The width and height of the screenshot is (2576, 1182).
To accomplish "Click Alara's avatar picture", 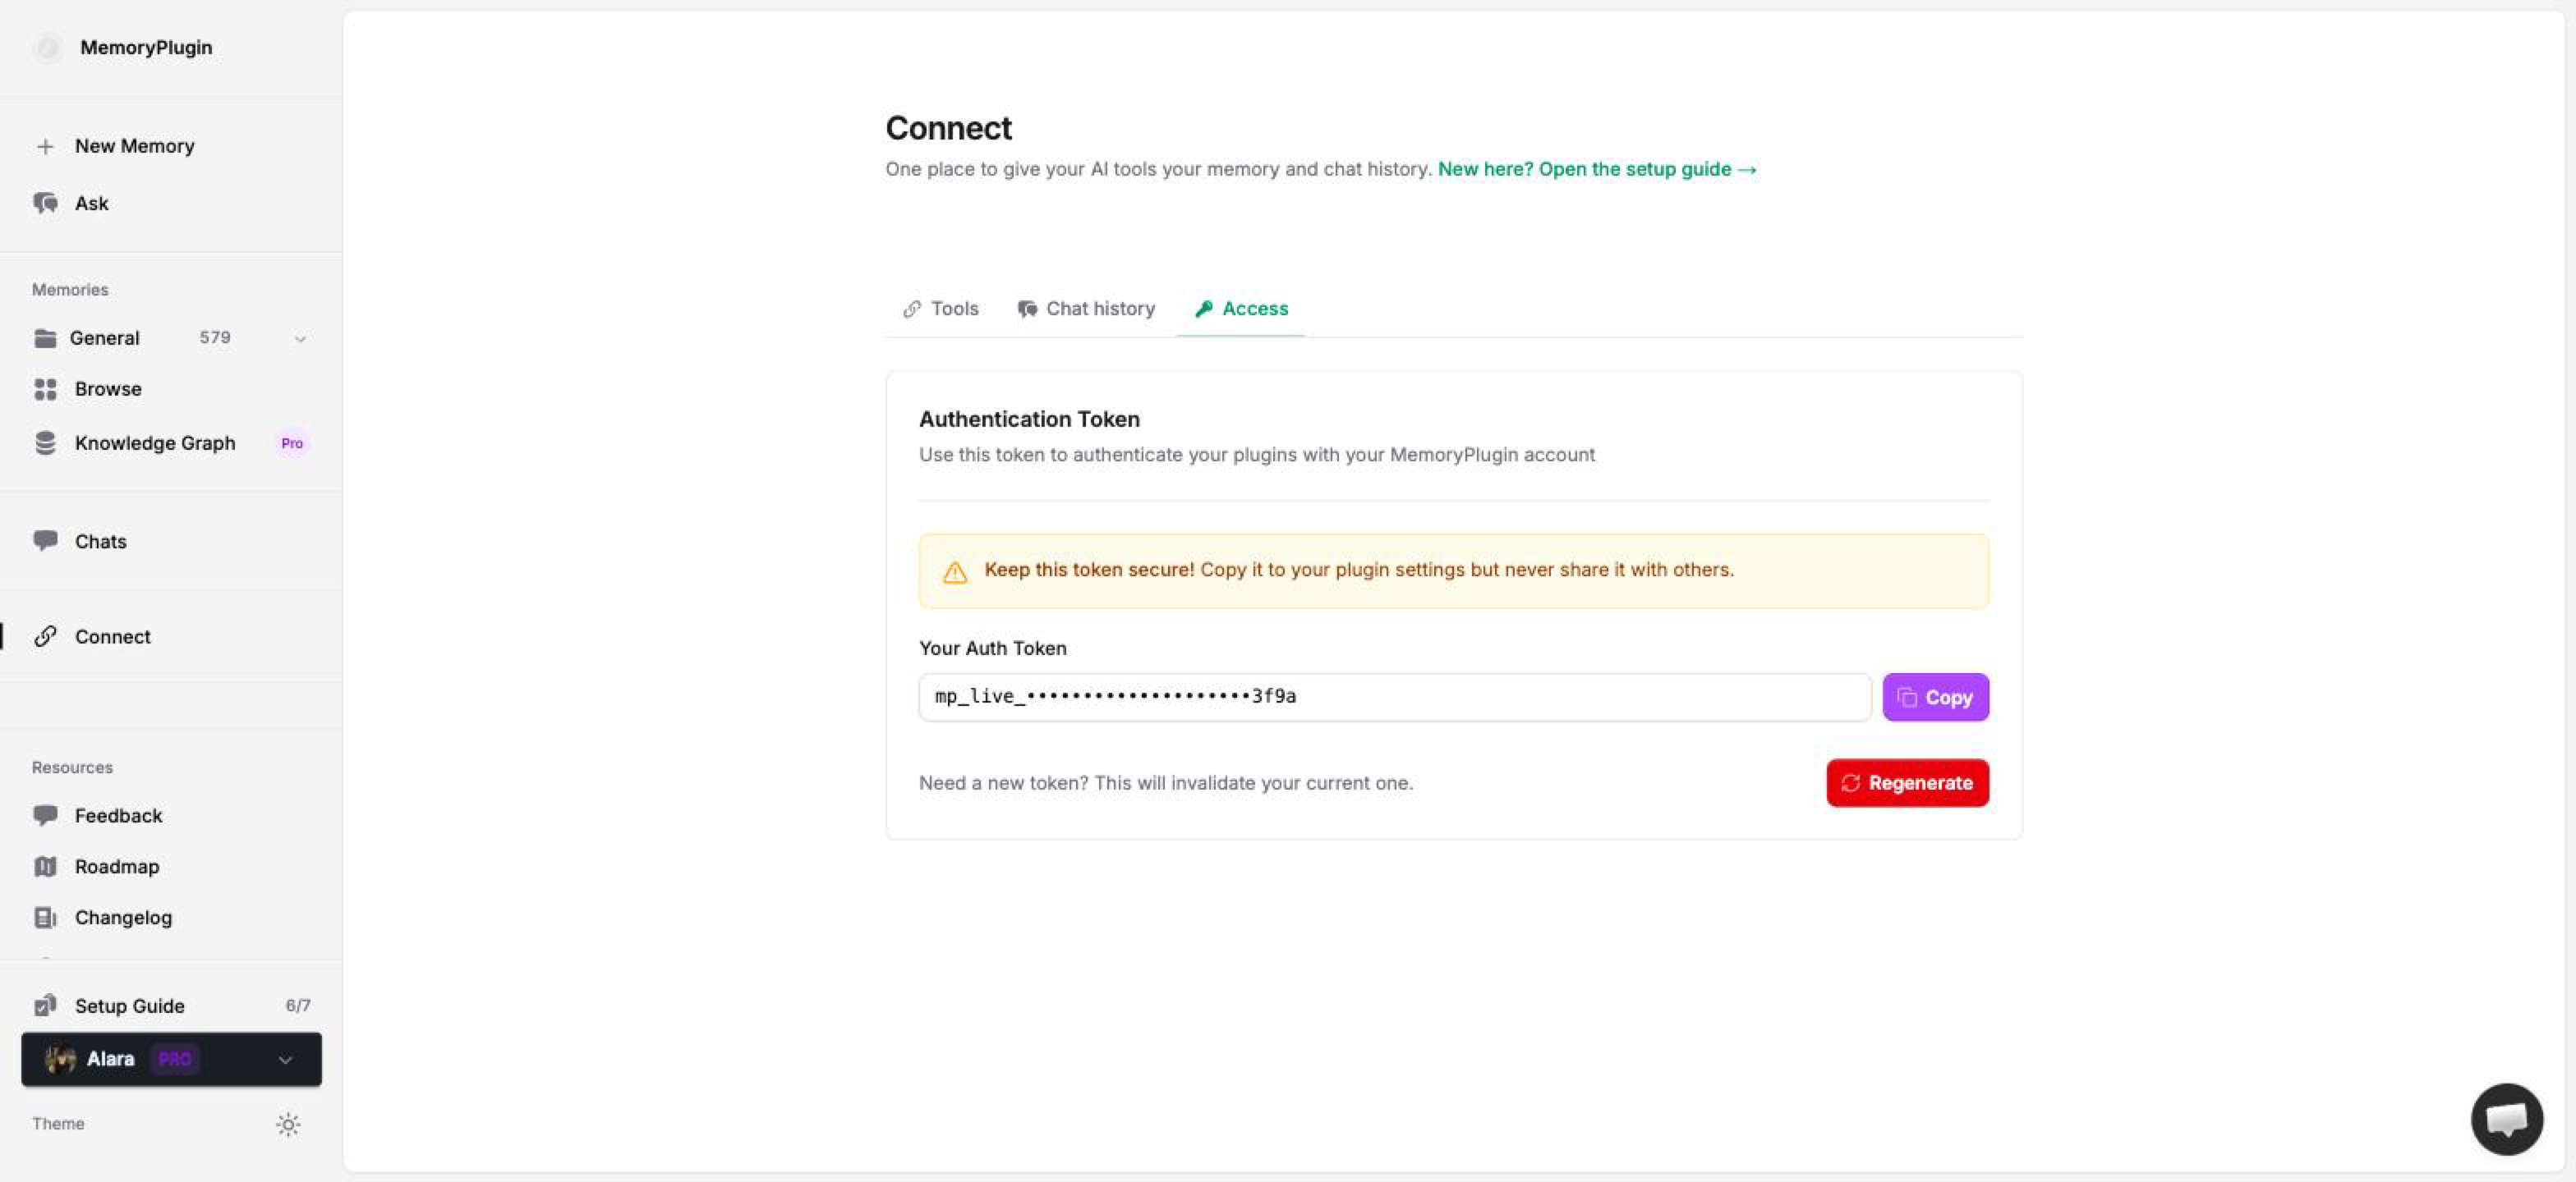I will [x=60, y=1059].
